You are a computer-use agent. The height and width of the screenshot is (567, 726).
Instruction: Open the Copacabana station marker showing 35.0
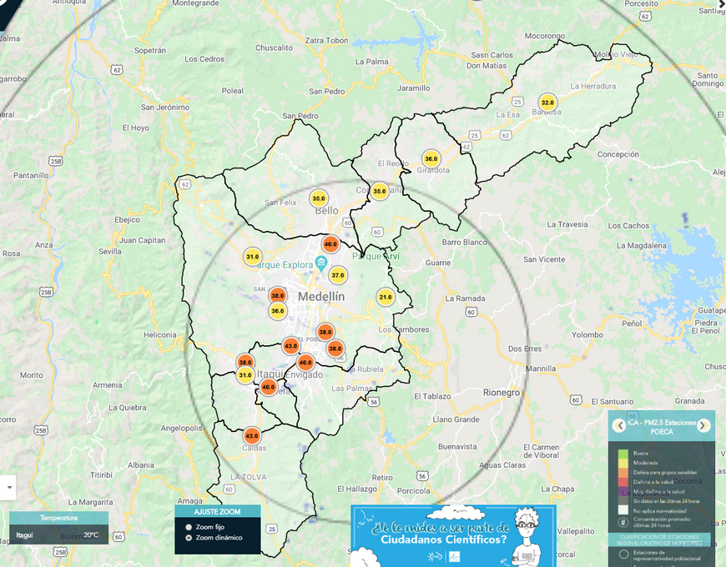pos(380,191)
